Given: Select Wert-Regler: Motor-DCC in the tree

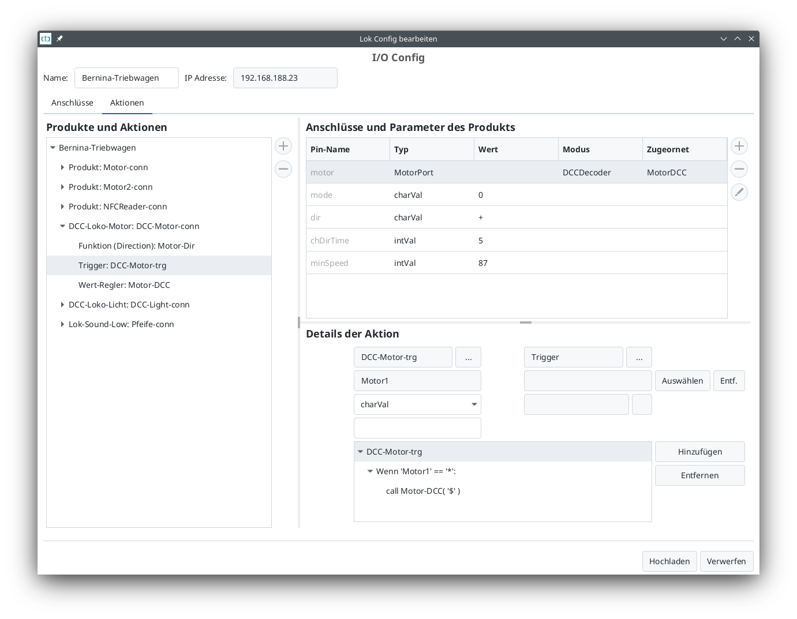Looking at the screenshot, I should [124, 285].
